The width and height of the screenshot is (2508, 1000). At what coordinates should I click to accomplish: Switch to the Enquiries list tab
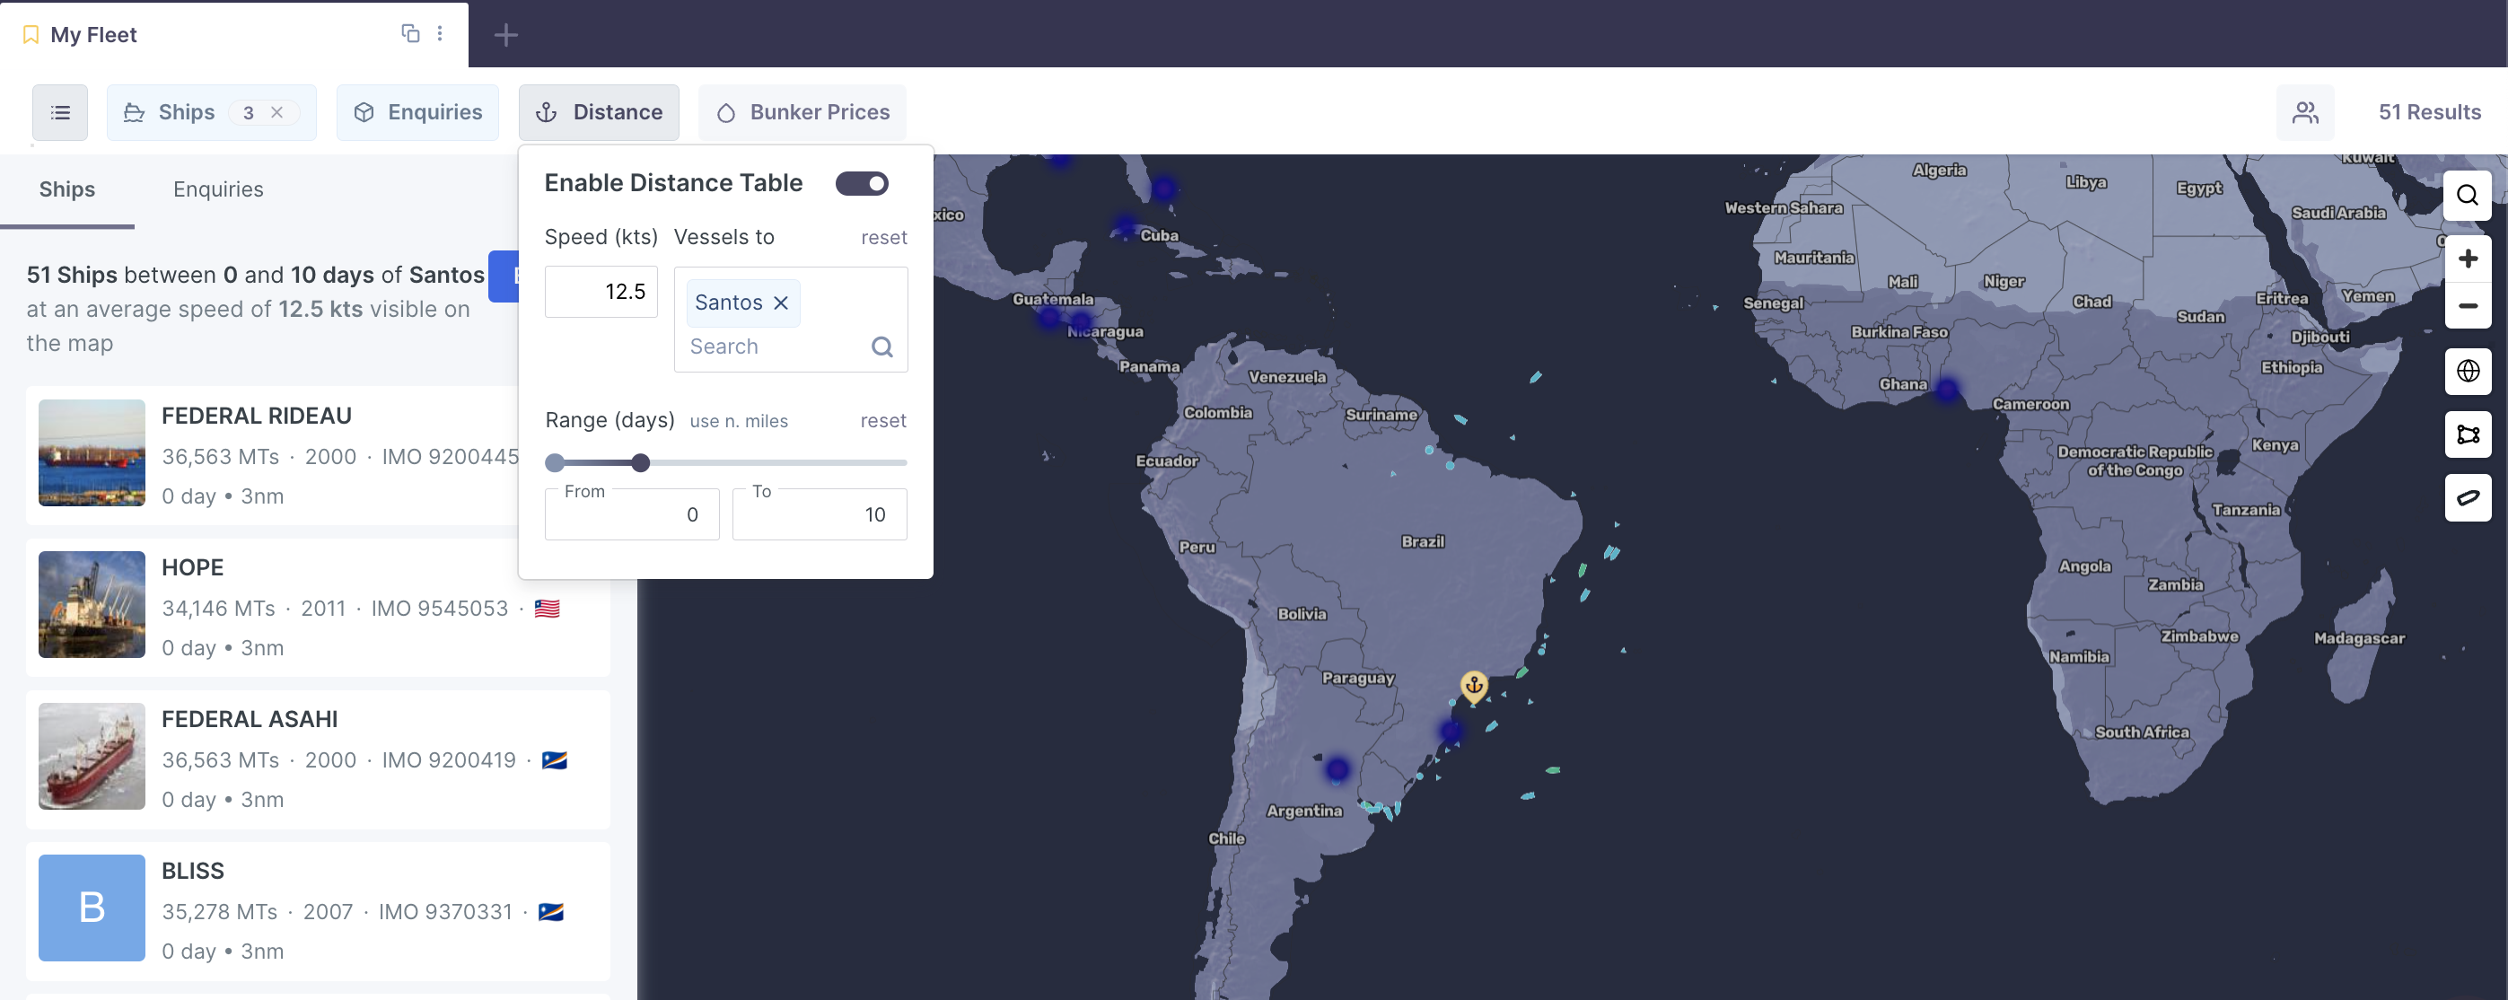click(218, 190)
